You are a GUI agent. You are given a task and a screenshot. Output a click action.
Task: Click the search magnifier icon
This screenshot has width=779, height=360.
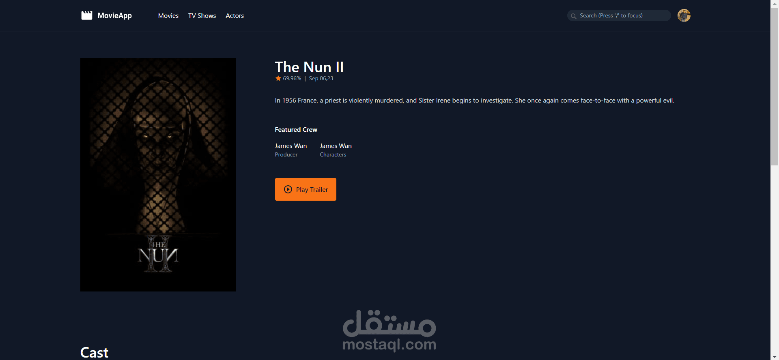(x=573, y=16)
